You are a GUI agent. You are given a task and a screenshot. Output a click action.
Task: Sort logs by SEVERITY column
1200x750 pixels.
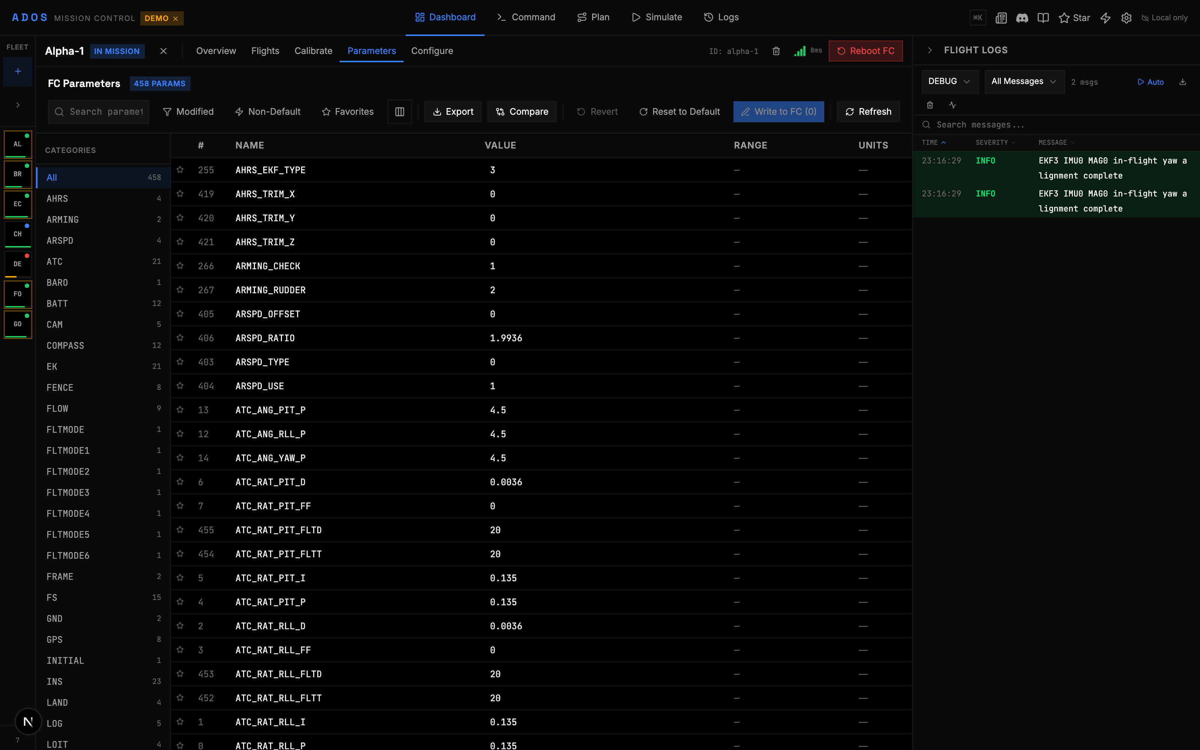pos(995,142)
